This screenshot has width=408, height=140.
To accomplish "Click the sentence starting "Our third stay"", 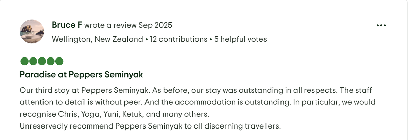I will (x=85, y=91).
